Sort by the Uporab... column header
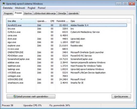137x109 pixels. click(42, 21)
